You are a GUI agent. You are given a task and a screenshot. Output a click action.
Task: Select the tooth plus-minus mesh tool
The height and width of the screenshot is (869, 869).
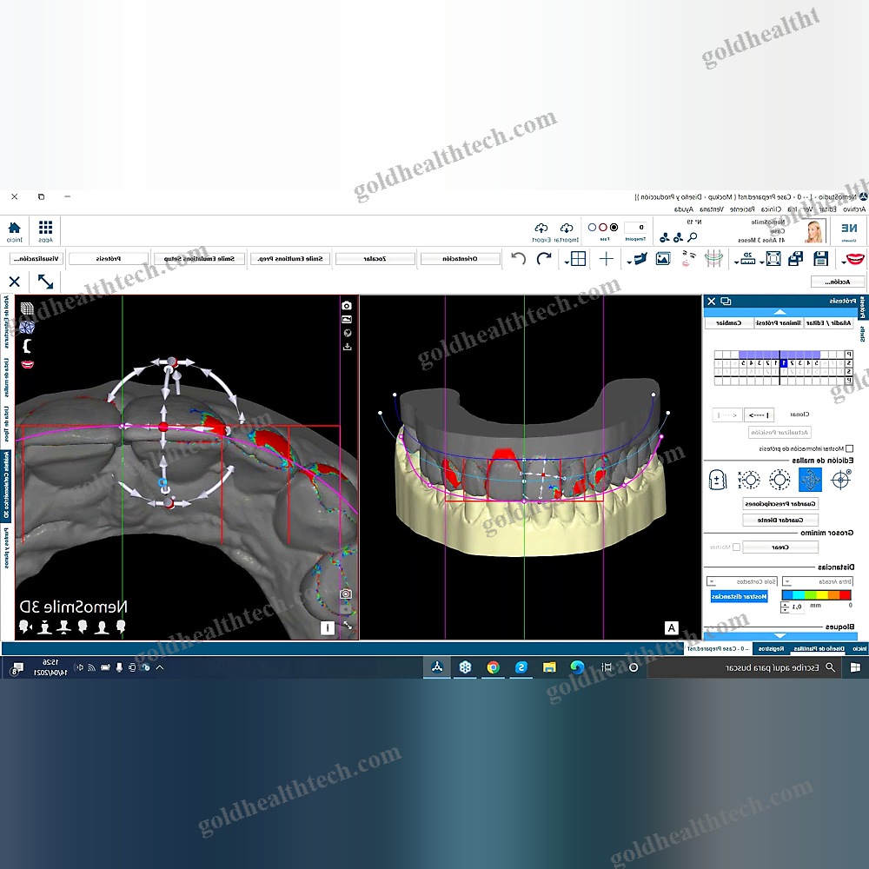718,480
